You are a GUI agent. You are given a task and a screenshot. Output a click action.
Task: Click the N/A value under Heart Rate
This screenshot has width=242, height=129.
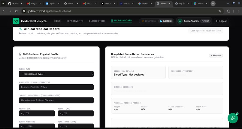coord(198,109)
